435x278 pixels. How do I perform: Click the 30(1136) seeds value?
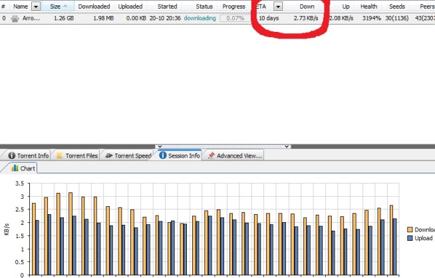pos(396,19)
